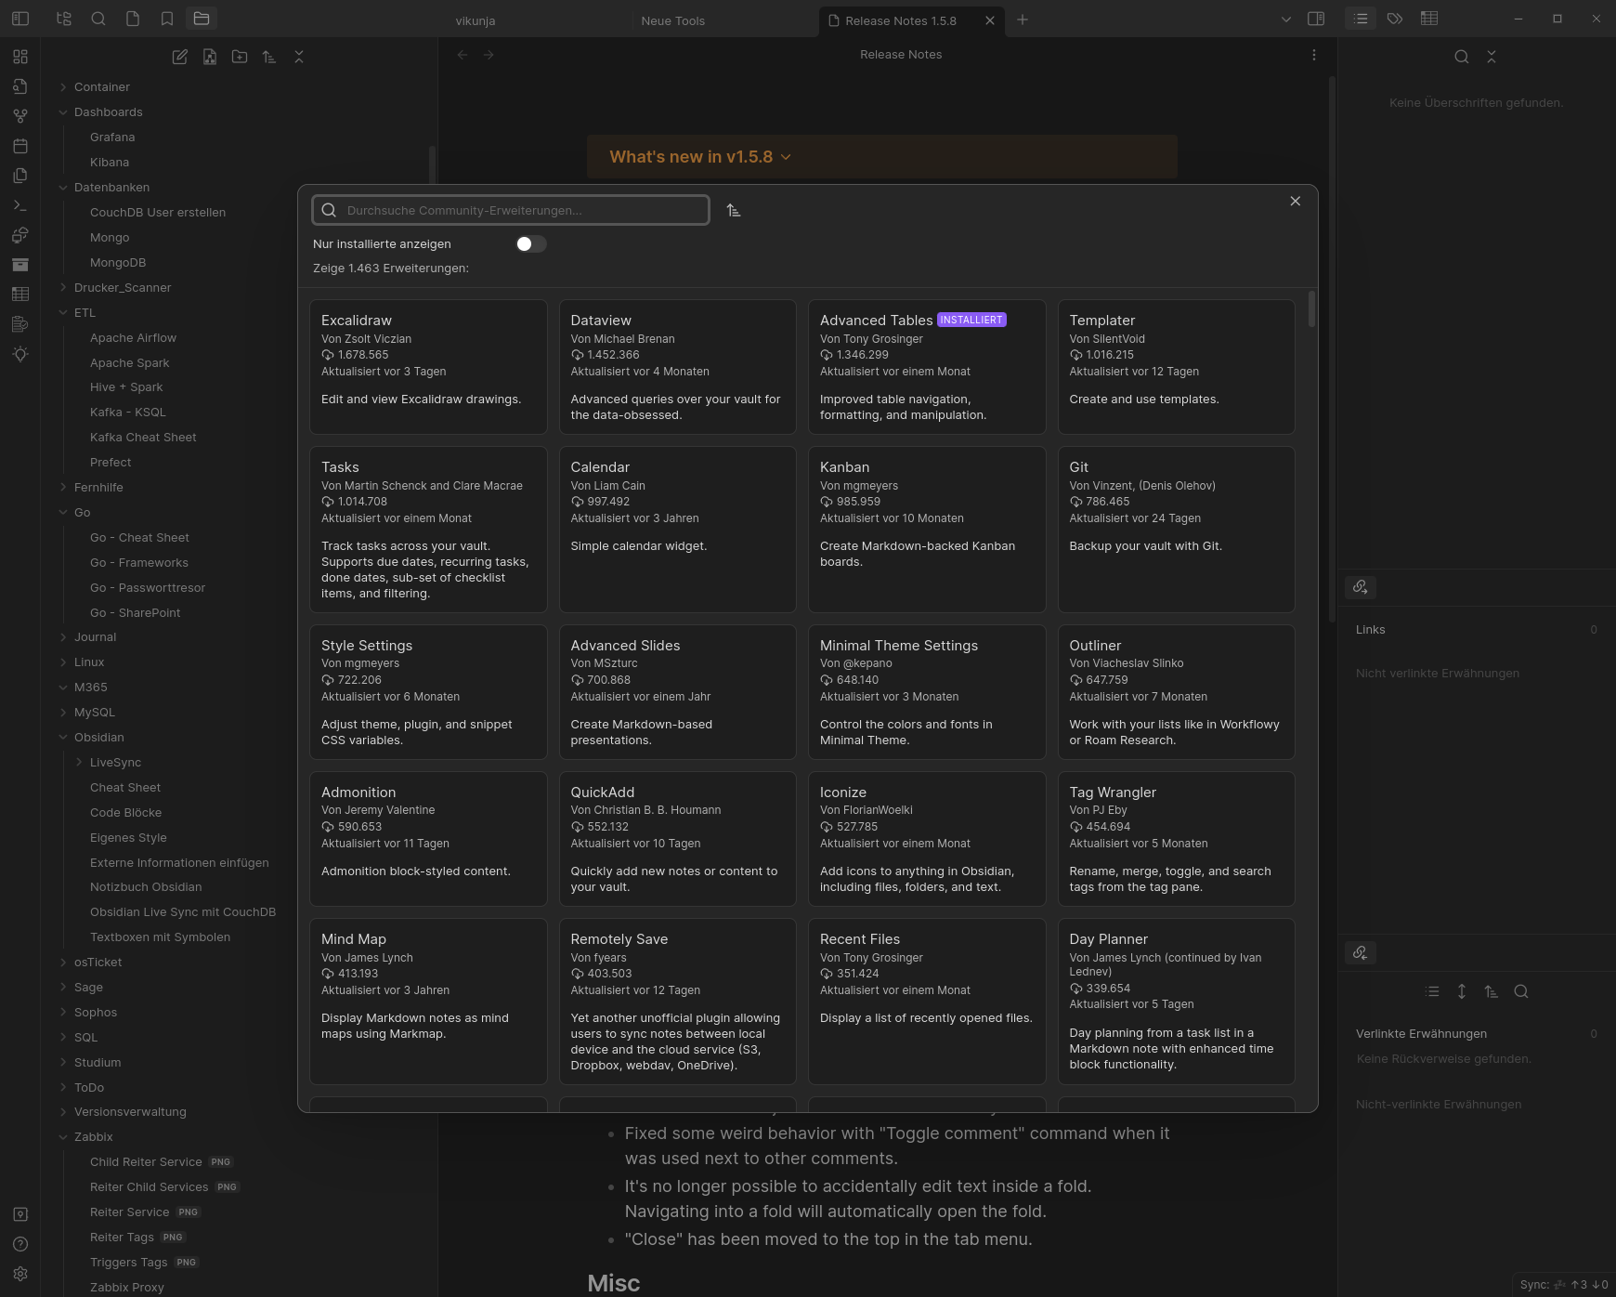Collapse the ETL folder
Screen dimensions: 1616x1297
click(x=63, y=313)
